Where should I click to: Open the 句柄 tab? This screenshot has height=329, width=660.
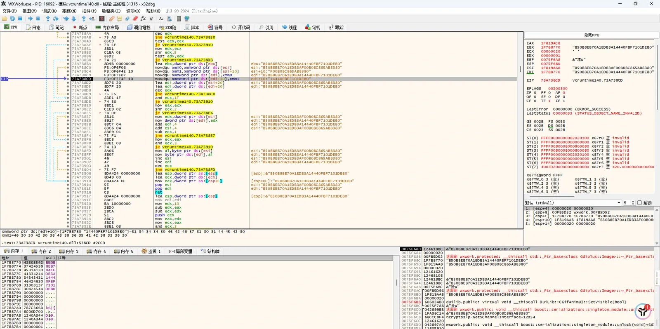tap(313, 28)
